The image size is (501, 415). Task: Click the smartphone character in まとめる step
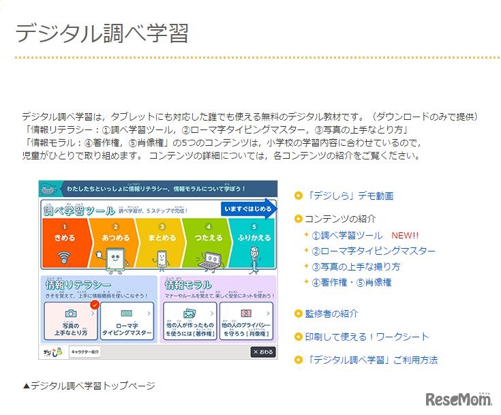(162, 260)
